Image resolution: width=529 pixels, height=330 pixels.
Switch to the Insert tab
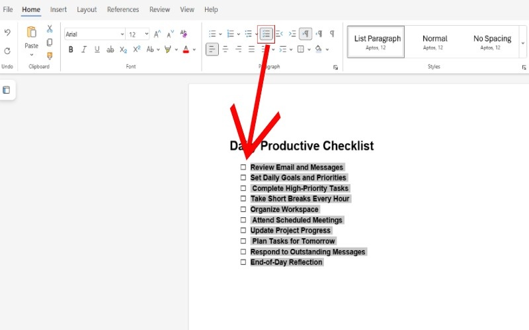(x=58, y=9)
